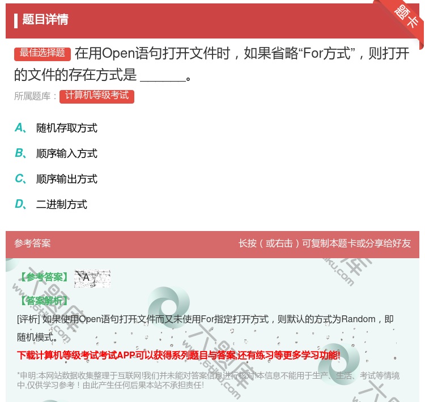Click the teal letter B option marker

click(20, 153)
